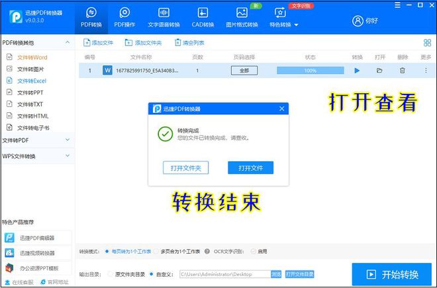Image resolution: width=437 pixels, height=288 pixels.
Task: Click 打开文件夹 button in dialog
Action: tap(185, 168)
